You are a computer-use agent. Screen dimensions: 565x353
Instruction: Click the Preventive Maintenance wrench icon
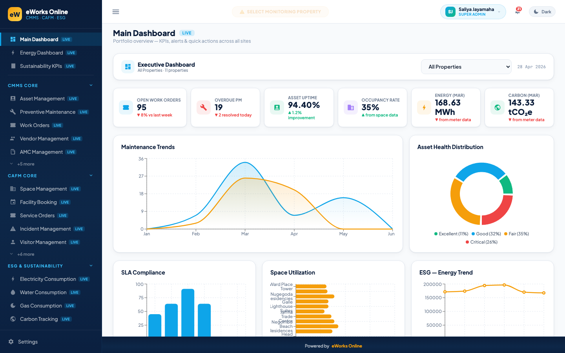click(13, 112)
